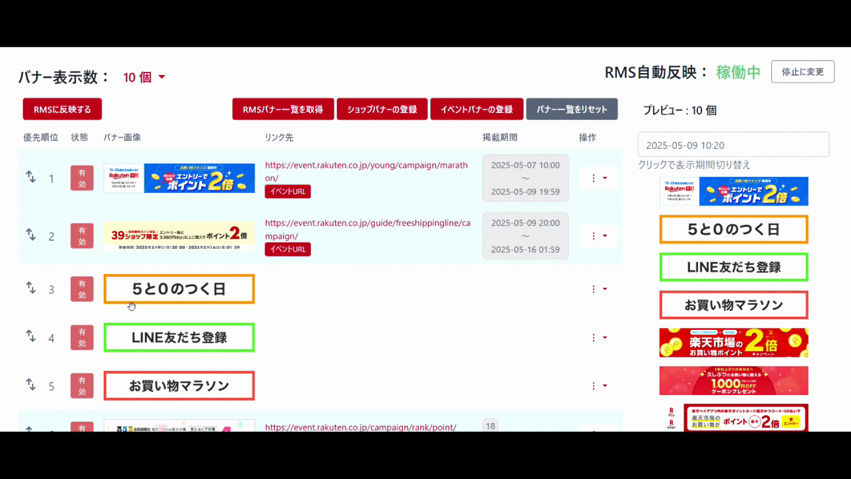Open the freeshippingline campaign link in row 2
This screenshot has height=479, width=851.
tap(368, 230)
